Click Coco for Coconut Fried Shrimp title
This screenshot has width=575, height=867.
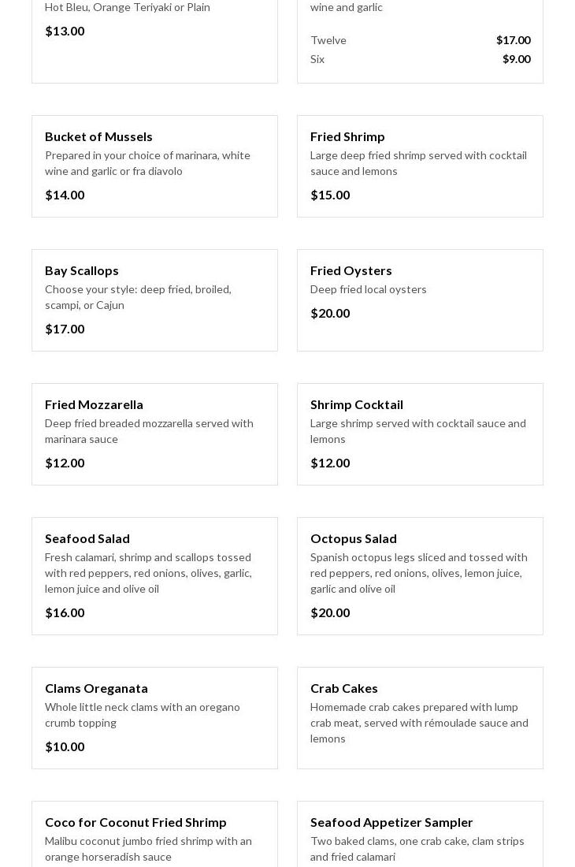[135, 822]
